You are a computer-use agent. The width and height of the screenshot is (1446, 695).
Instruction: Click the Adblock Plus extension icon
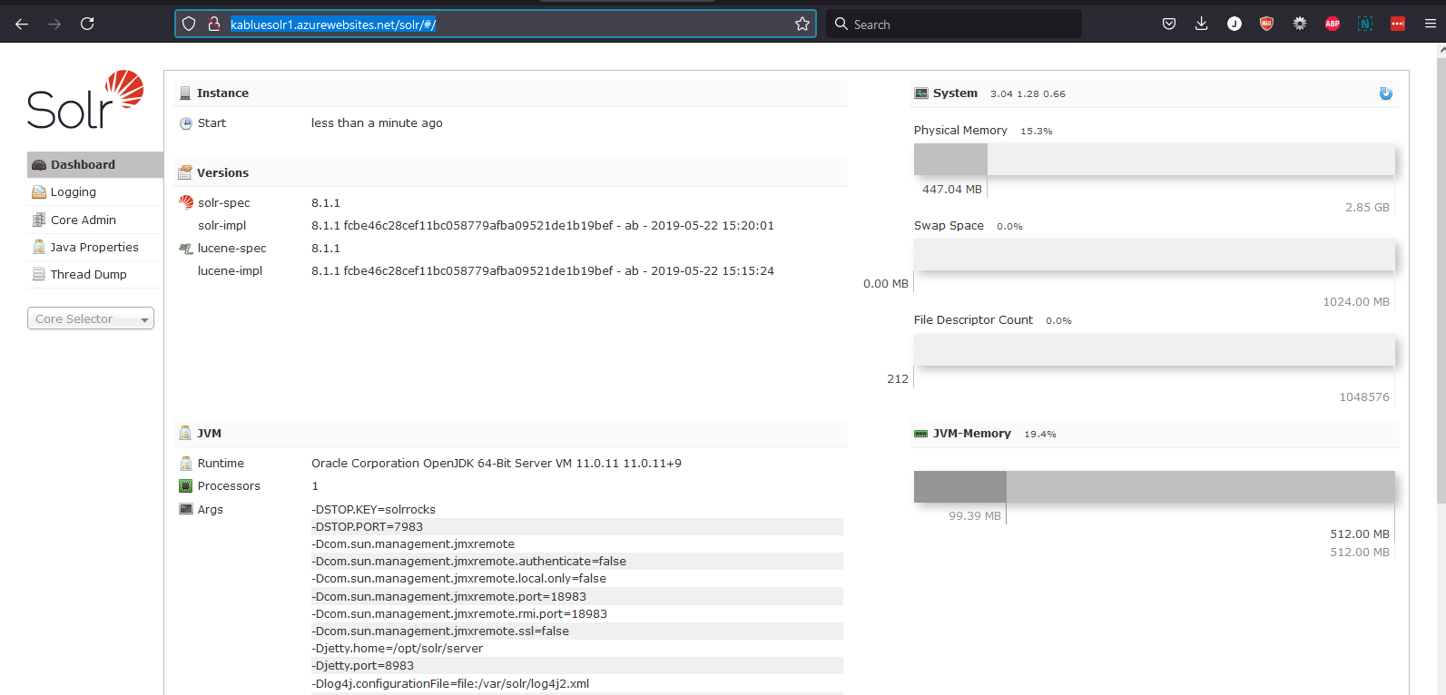[x=1332, y=24]
